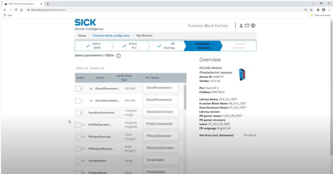This screenshot has width=333, height=174.
Task: Go to the Home tab
Action: pos(82,36)
